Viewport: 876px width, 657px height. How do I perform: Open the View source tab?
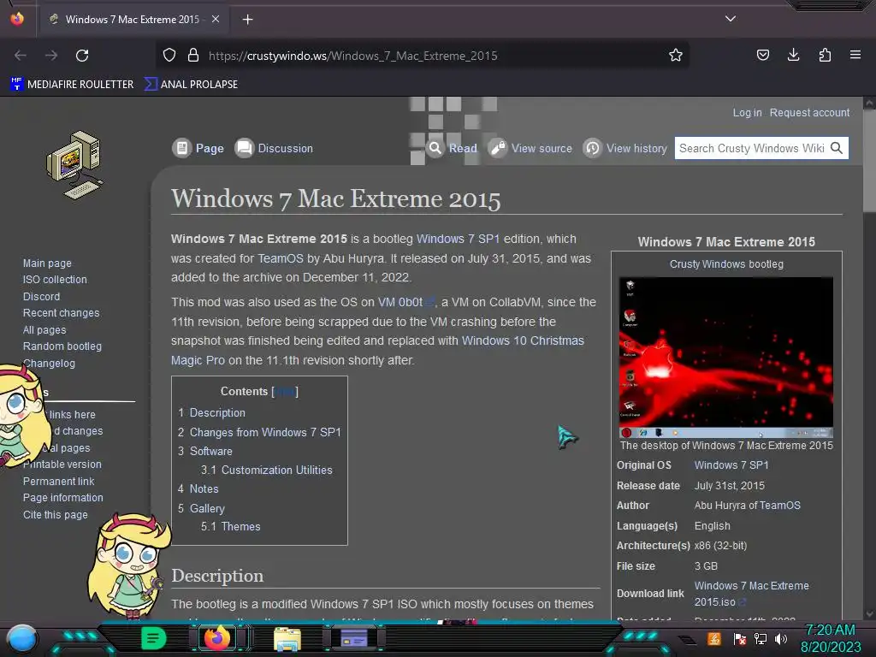click(530, 148)
